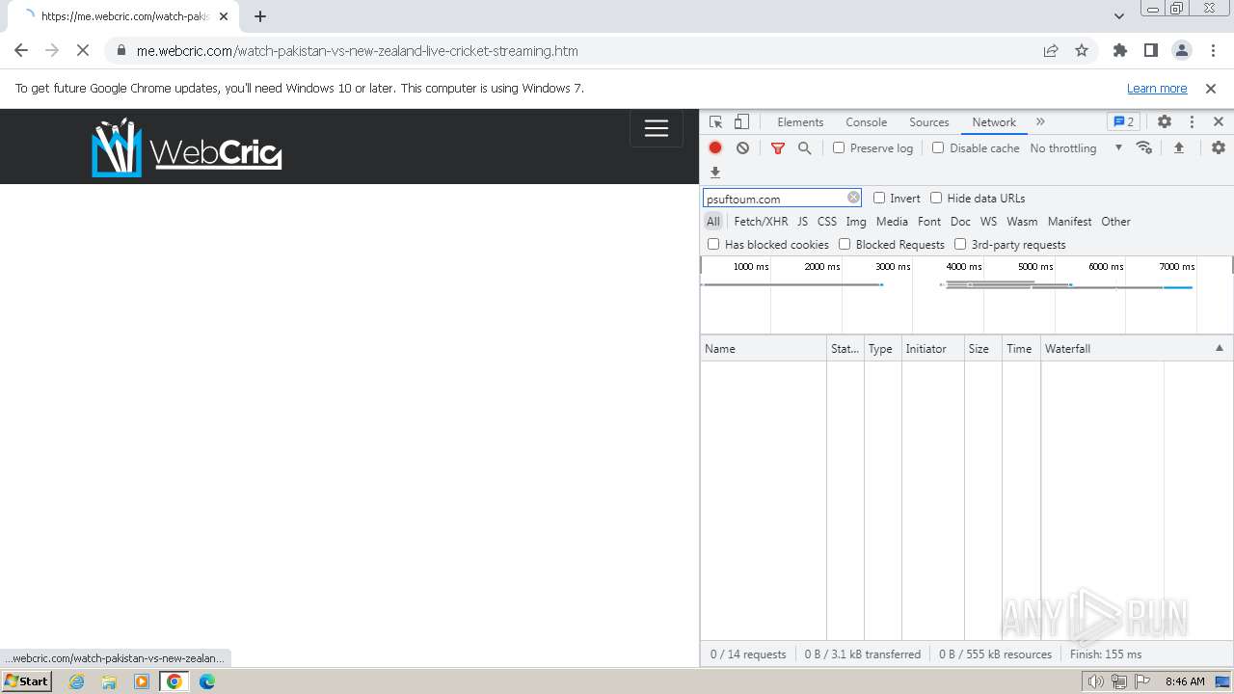1234x694 pixels.
Task: Click the WebCric logo
Action: tap(187, 147)
